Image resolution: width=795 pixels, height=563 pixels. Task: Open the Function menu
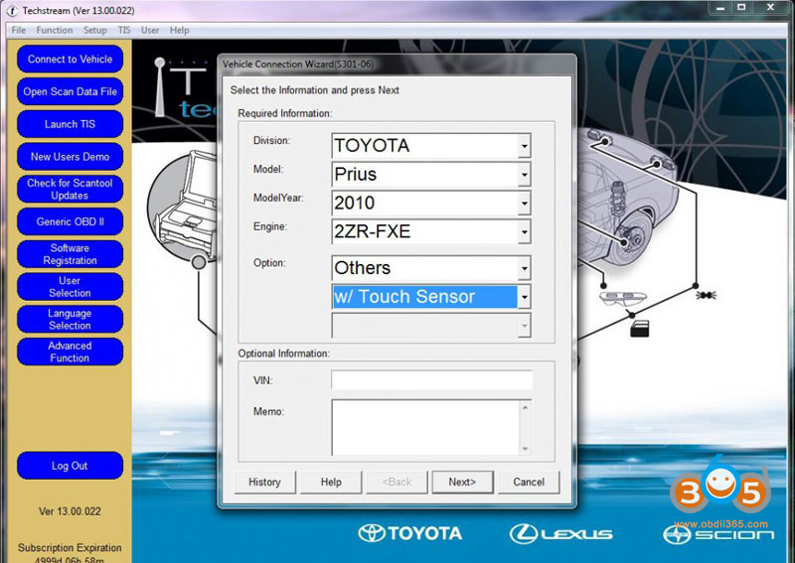tap(55, 30)
